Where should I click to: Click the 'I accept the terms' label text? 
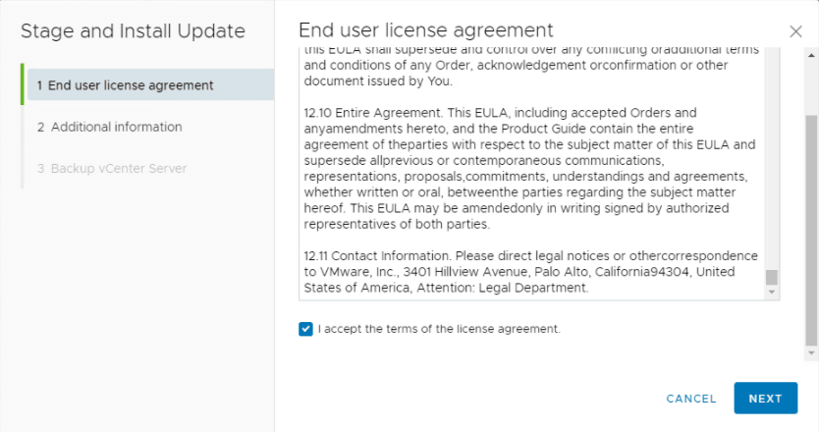[439, 329]
